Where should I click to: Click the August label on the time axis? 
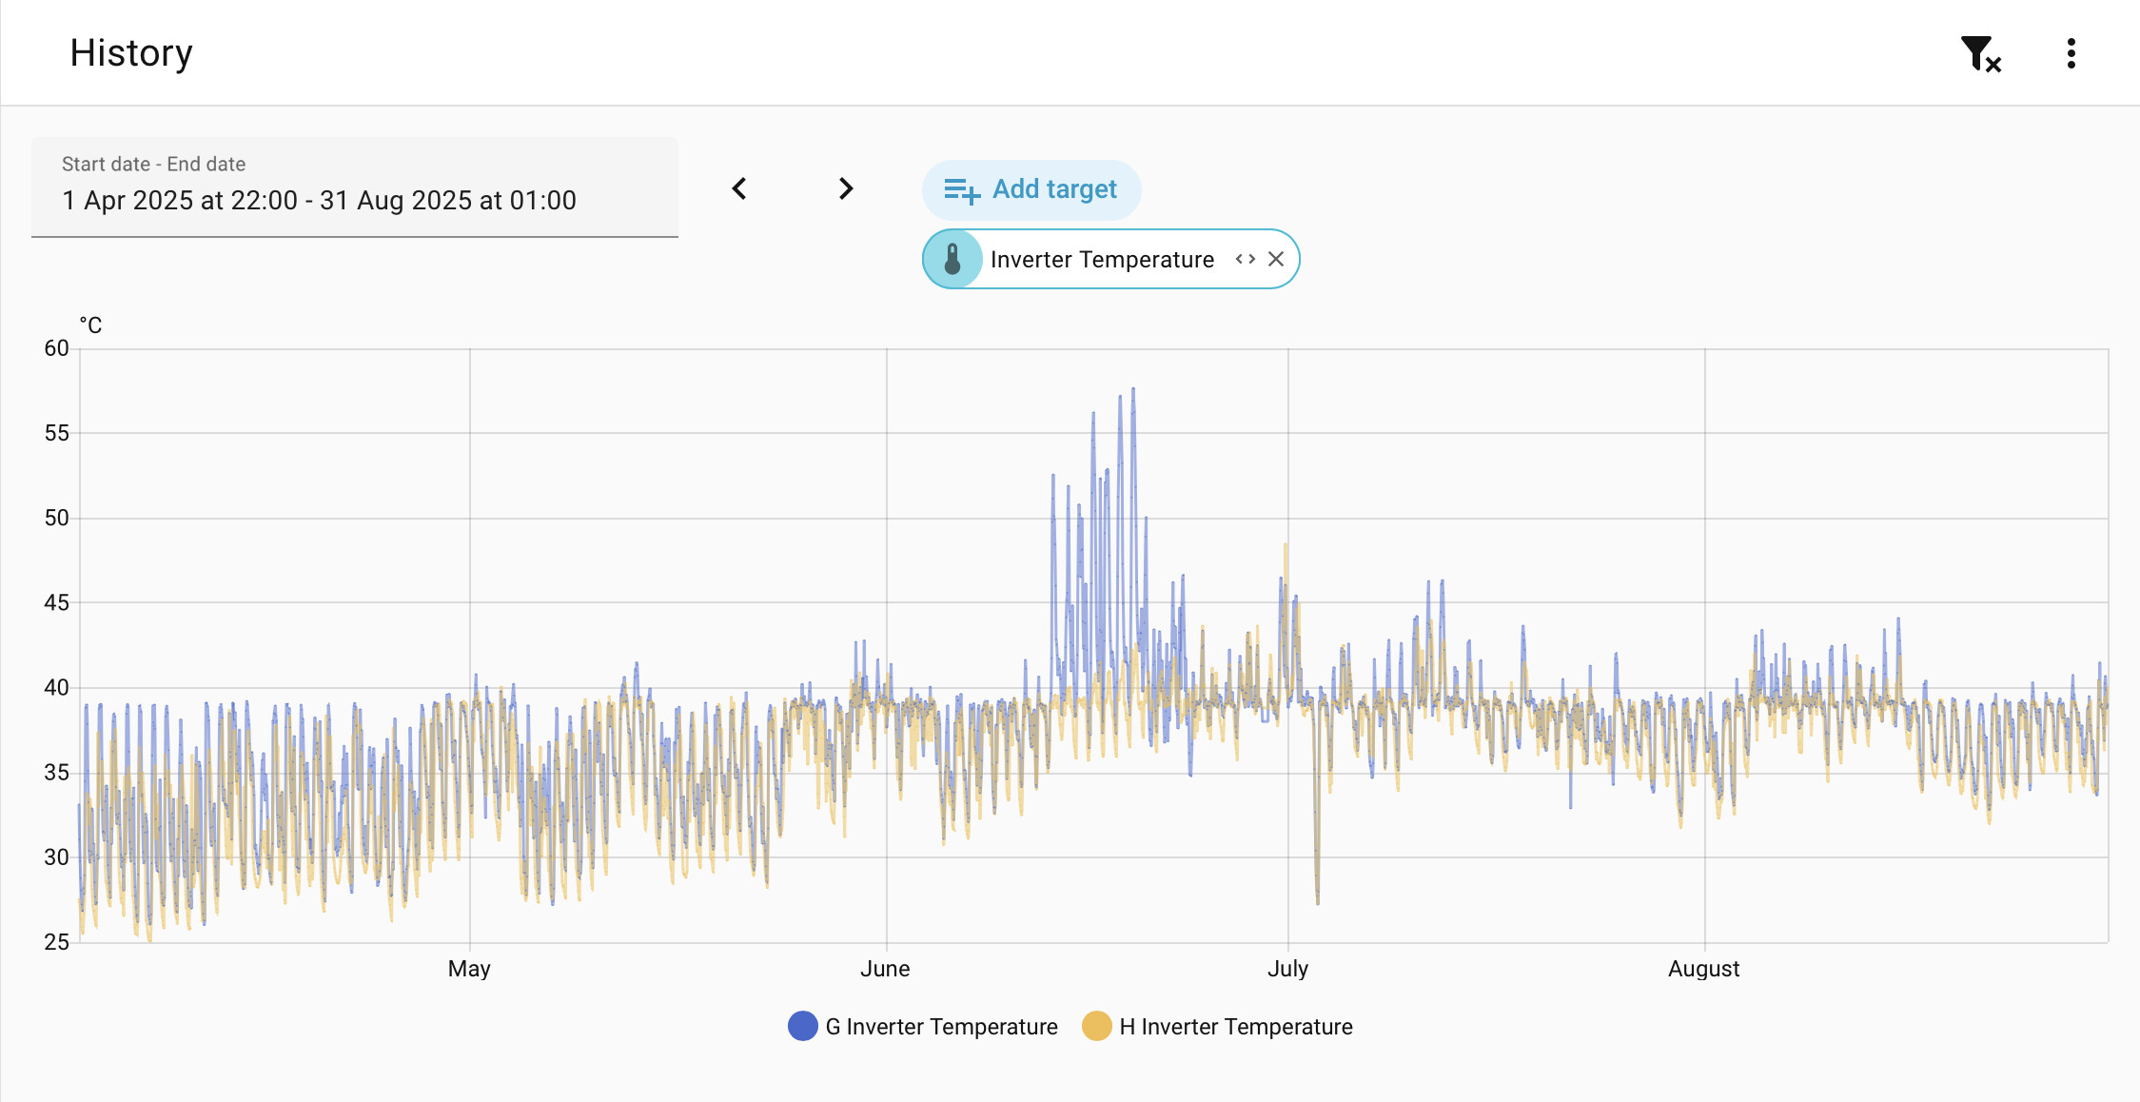click(1703, 969)
